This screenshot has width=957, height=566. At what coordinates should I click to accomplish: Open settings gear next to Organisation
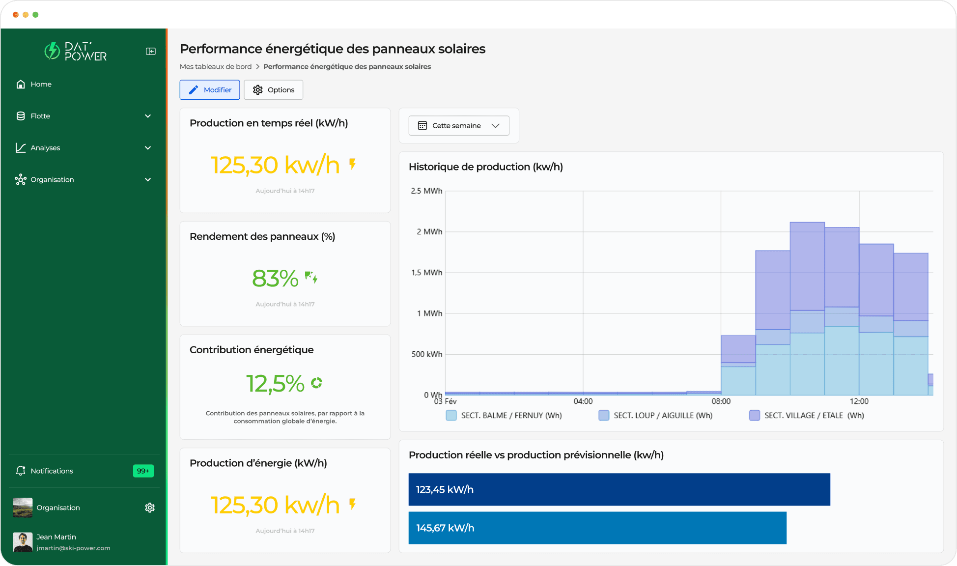(150, 508)
